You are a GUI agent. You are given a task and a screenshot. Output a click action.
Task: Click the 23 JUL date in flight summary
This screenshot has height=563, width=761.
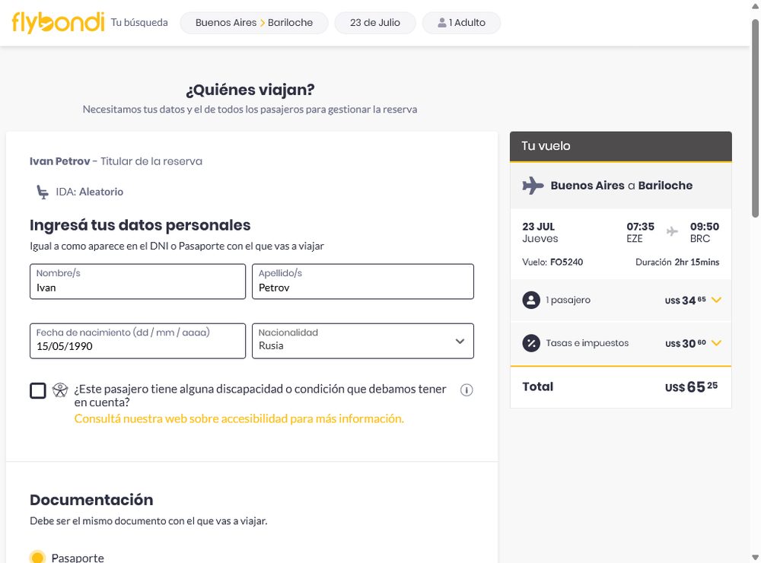pos(538,227)
